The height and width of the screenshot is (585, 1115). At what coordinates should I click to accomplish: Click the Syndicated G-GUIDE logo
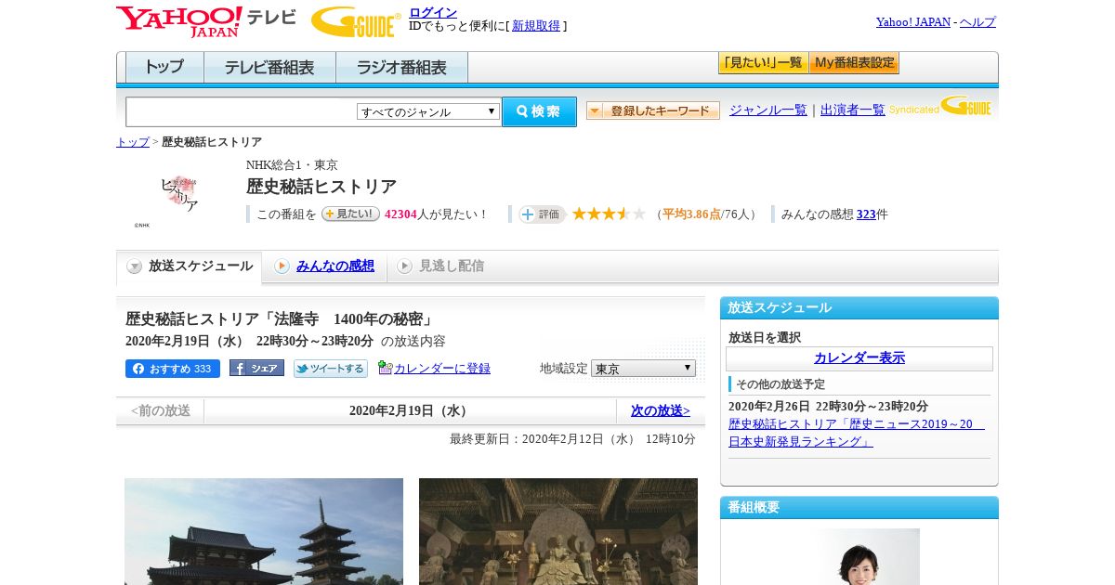941,106
